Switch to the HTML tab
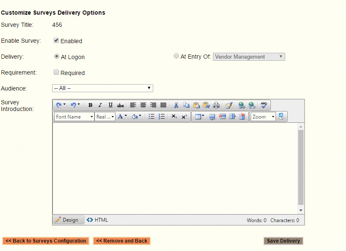Viewport: 346px width, 251px height. tap(97, 220)
